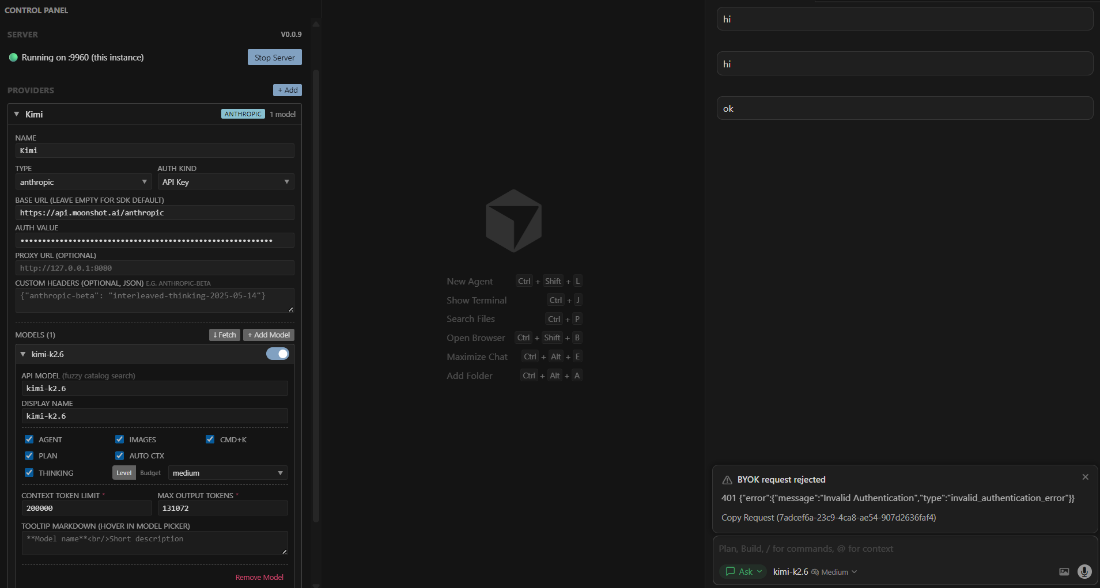Click the green server running status indicator
1100x588 pixels.
tap(13, 58)
